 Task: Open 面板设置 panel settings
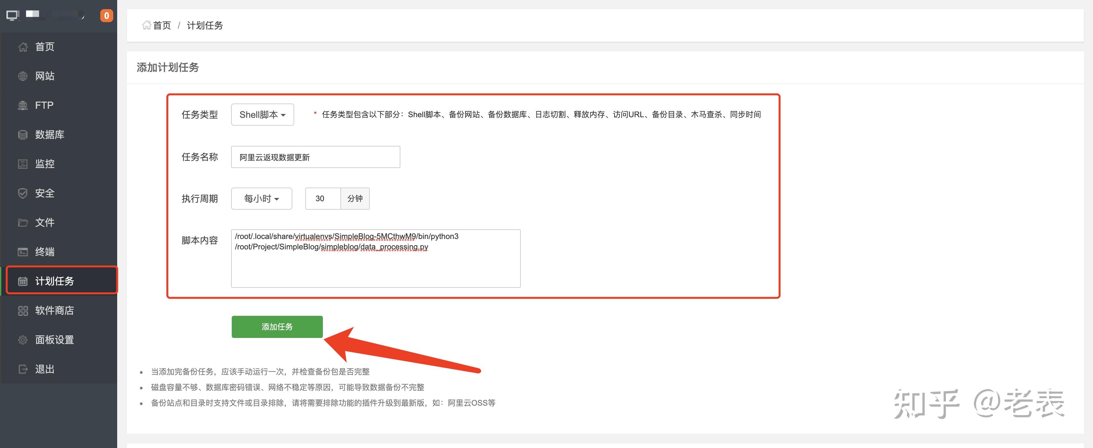54,339
